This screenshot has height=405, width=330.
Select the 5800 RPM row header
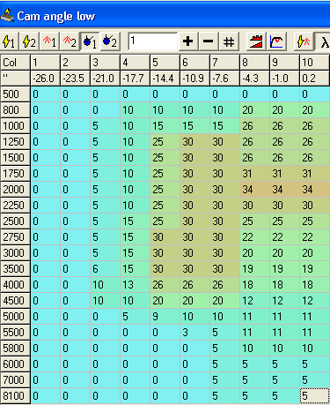pos(15,349)
